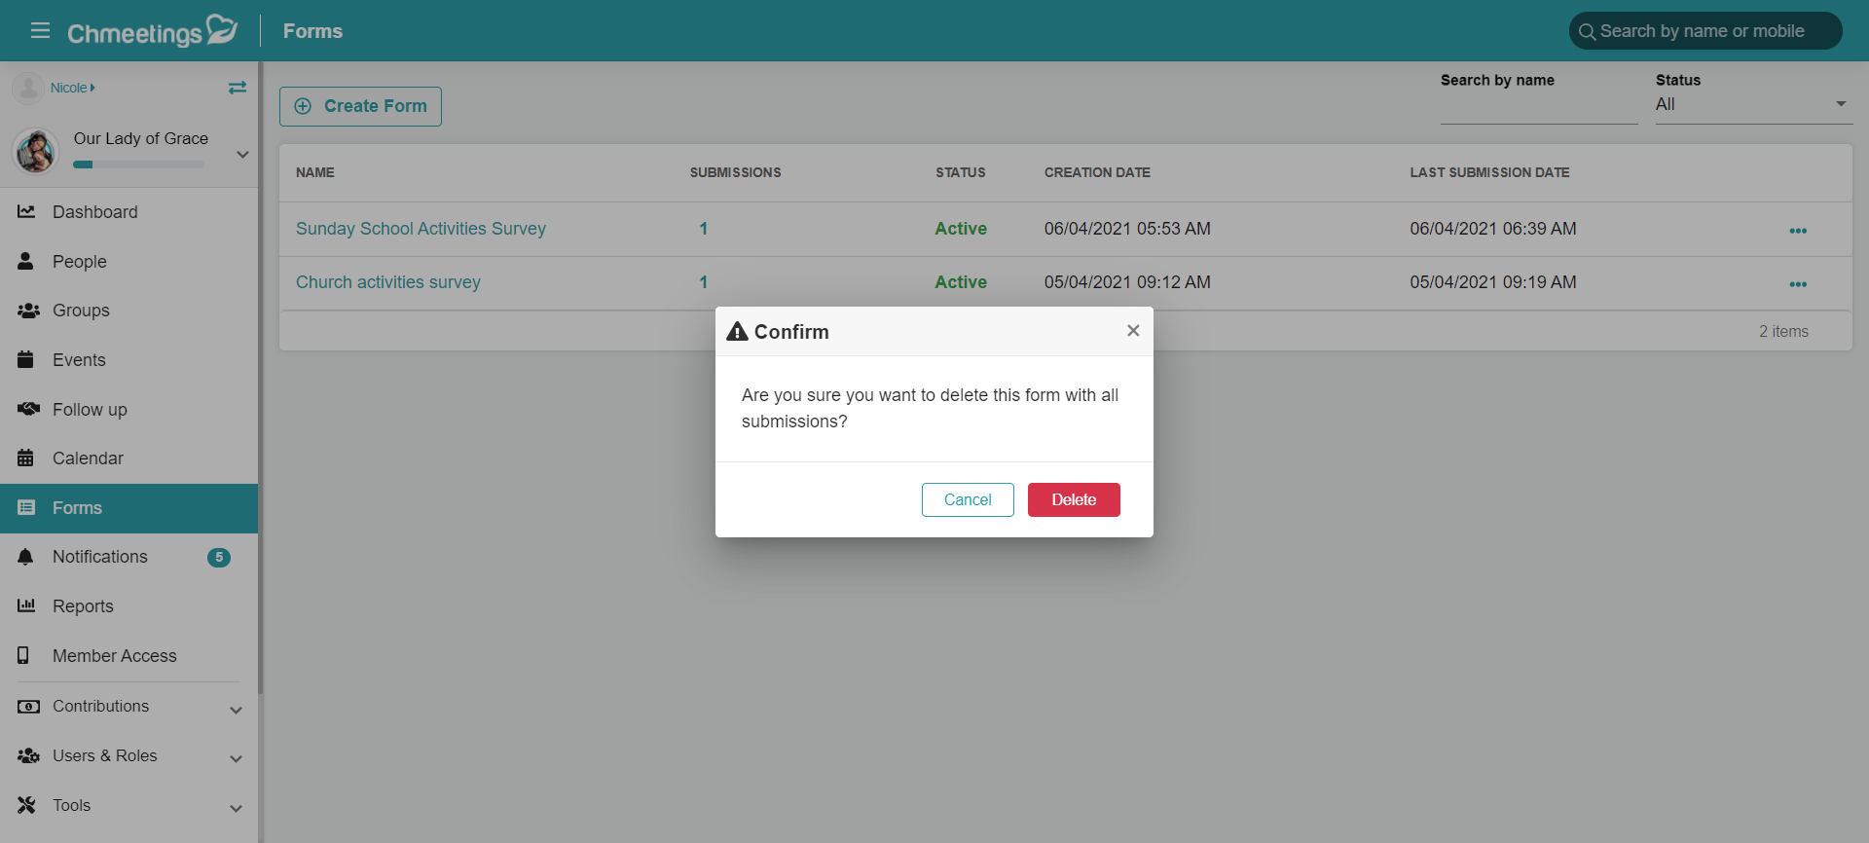Click the Users & Roles icon

[28, 755]
